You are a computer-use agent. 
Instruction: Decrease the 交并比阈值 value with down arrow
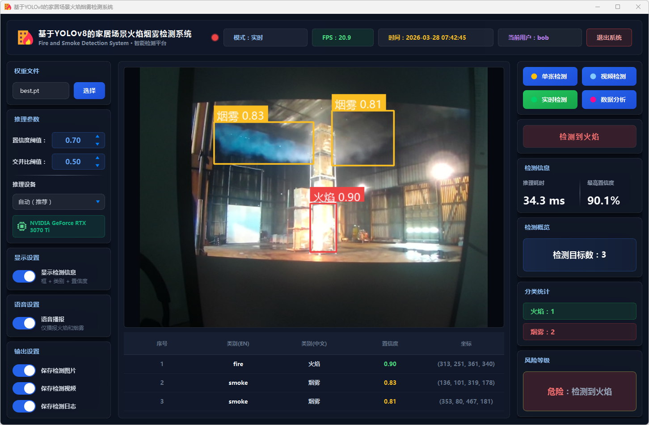click(97, 166)
